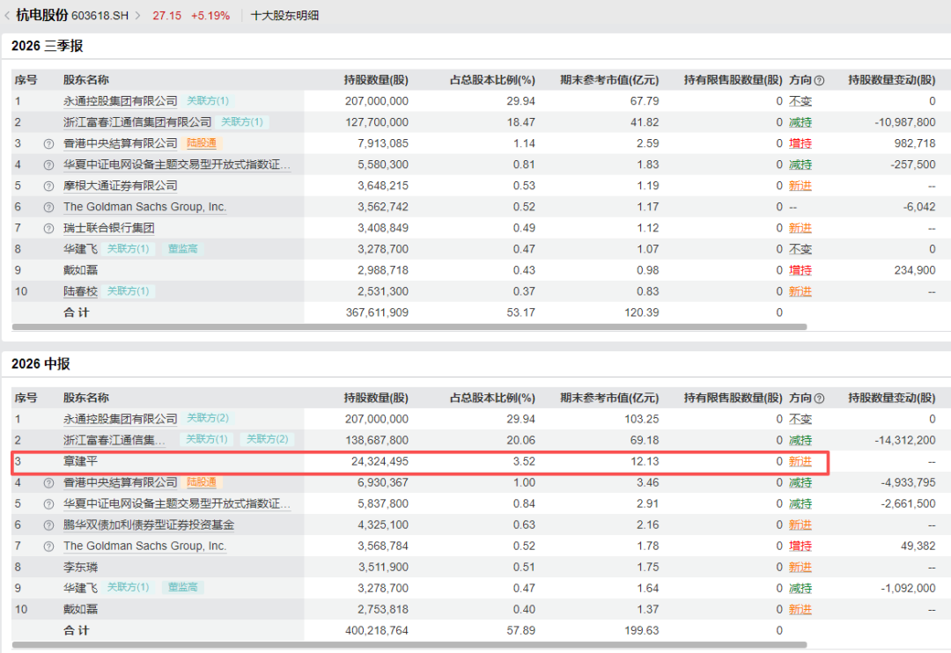
Task: Open 关联方(1) tag beside 永通控股 in 三季报
Action: pos(208,100)
